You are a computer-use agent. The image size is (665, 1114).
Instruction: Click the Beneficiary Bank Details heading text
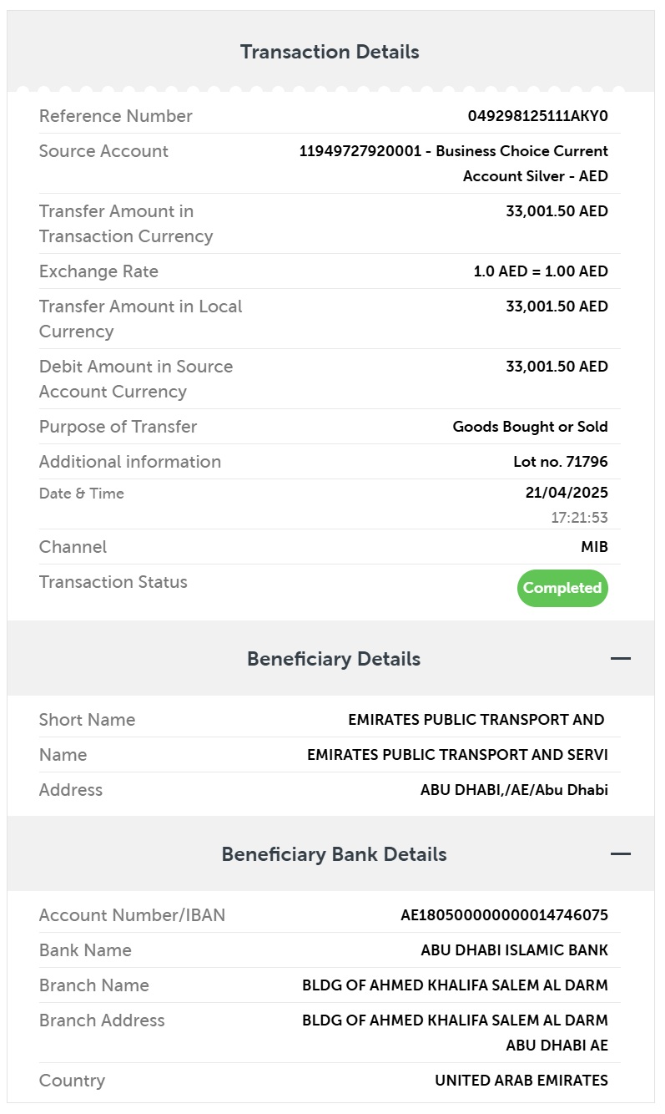click(x=334, y=854)
